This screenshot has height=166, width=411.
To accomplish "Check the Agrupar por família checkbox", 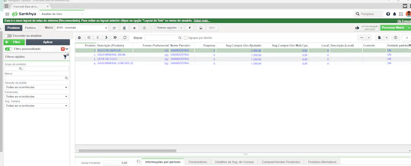I will (186, 38).
